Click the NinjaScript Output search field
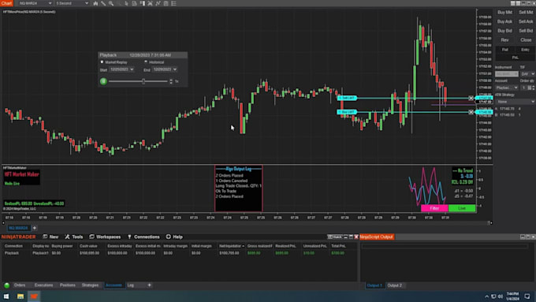 point(445,246)
